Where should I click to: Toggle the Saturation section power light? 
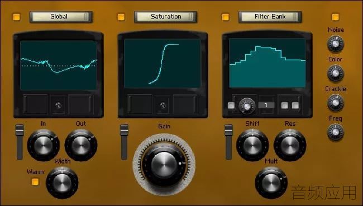click(121, 17)
